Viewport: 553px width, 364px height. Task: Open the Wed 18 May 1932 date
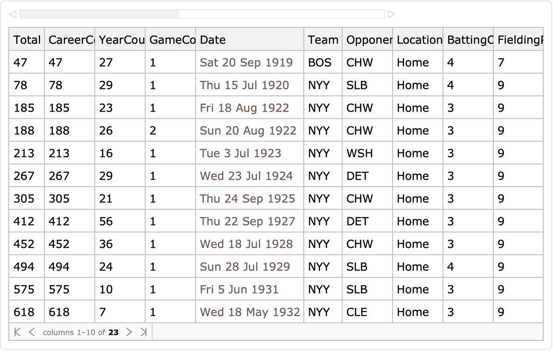pos(250,312)
